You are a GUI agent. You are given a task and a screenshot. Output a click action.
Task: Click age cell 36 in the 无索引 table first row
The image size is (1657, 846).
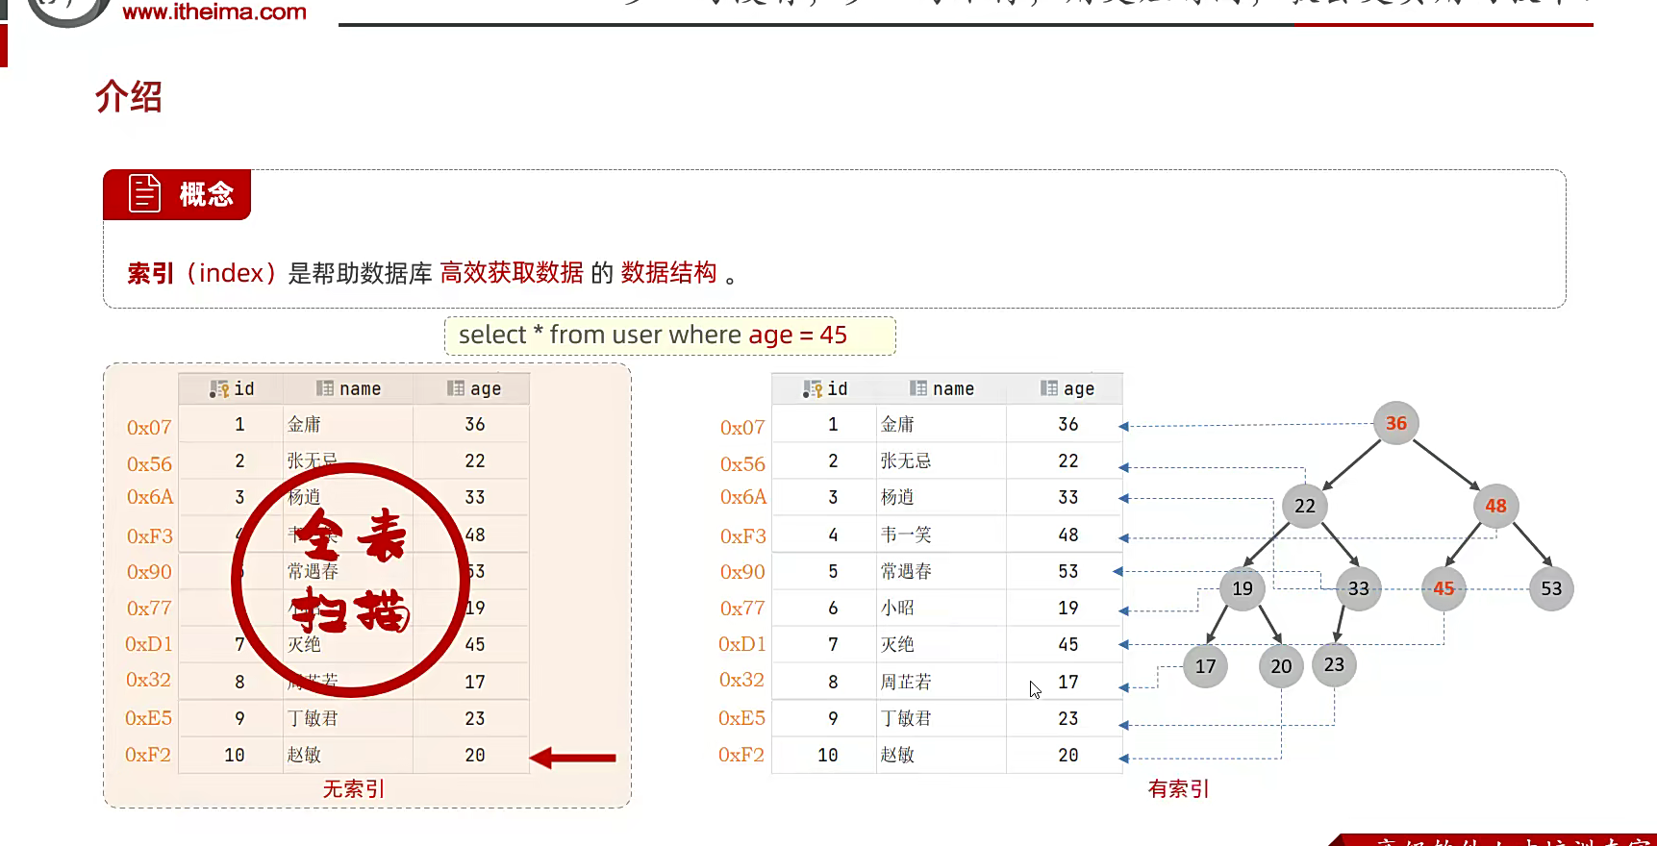pyautogui.click(x=475, y=424)
